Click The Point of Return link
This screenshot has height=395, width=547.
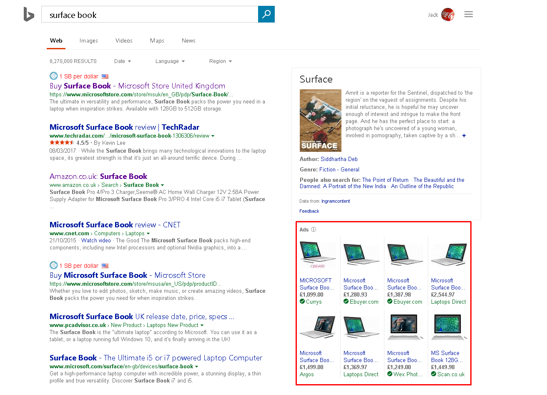click(385, 180)
